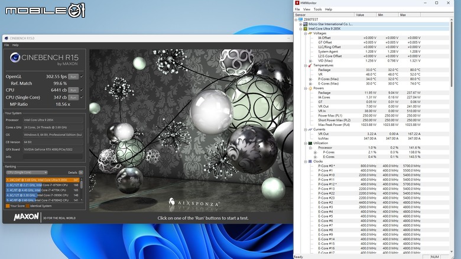This screenshot has height=259, width=461.
Task: Toggle the CPU (Single Core) test checkbox
Action: [82, 98]
